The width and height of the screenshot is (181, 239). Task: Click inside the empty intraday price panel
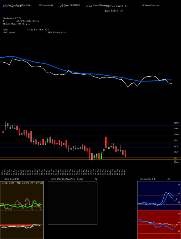72,203
